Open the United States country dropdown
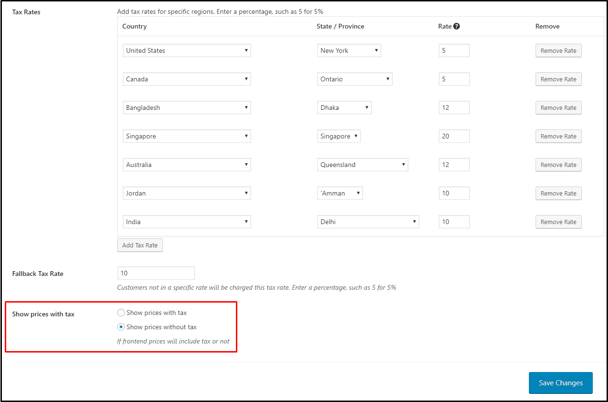Viewport: 608px width, 402px height. click(186, 50)
